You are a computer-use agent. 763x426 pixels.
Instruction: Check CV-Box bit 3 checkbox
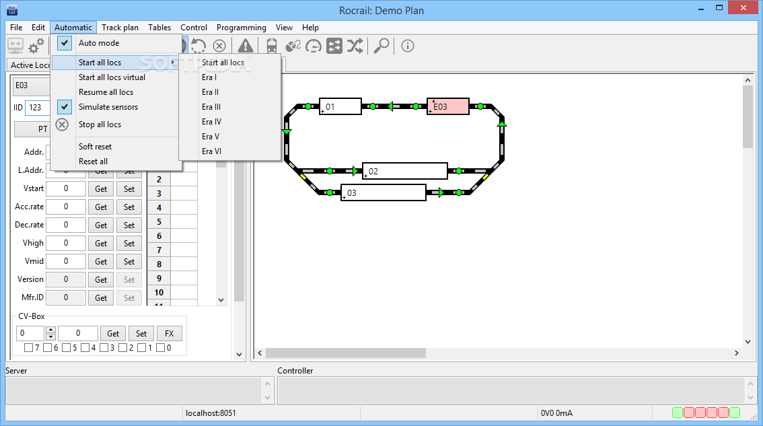(x=104, y=348)
